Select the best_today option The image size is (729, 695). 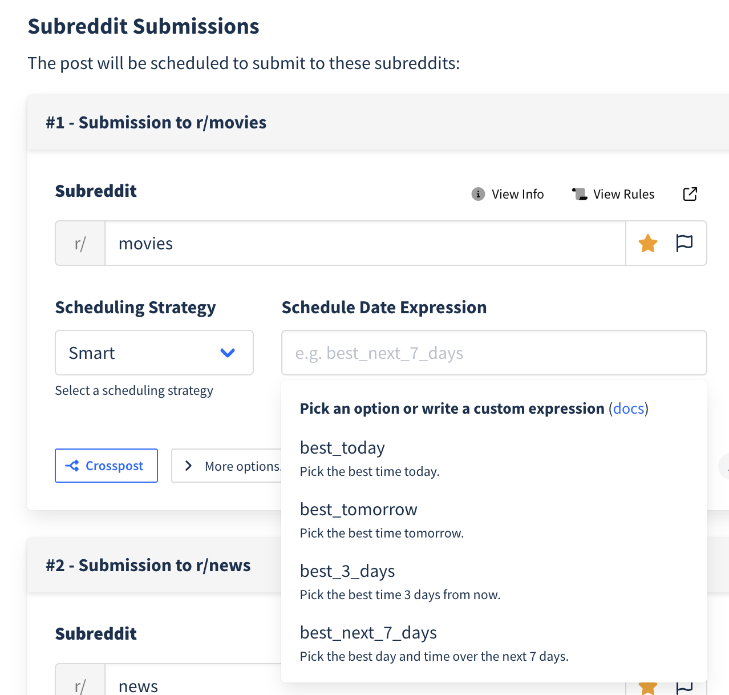[494, 459]
